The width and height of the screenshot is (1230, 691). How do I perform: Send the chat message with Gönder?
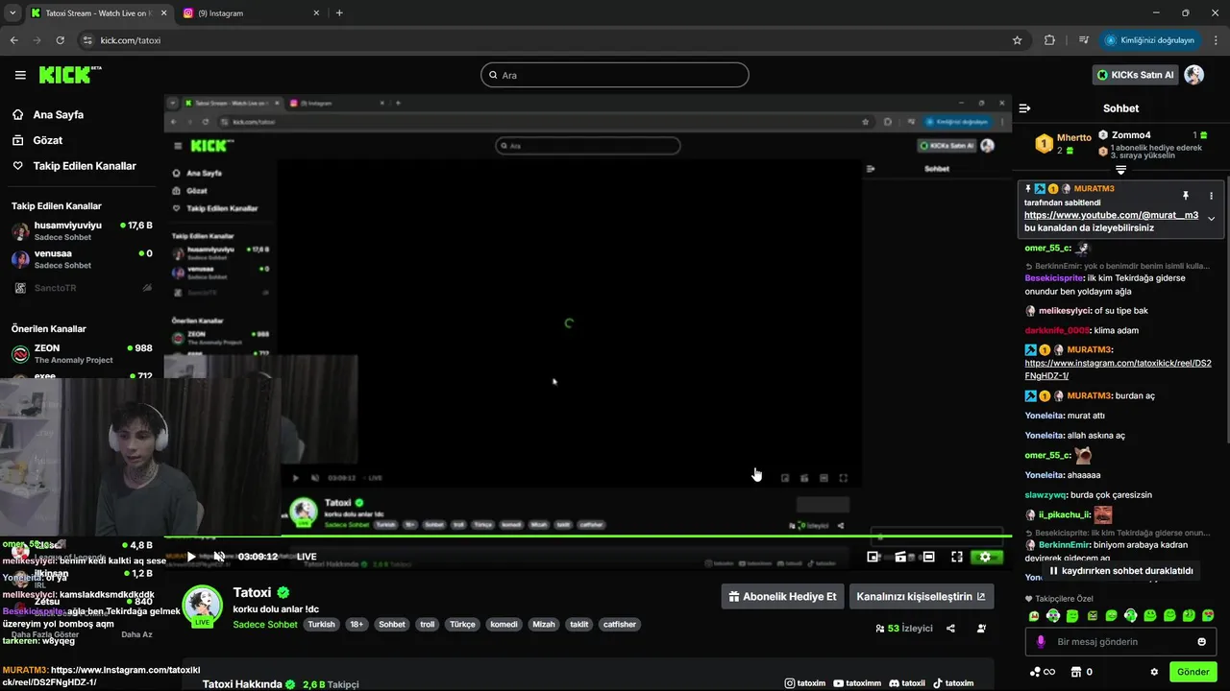[1193, 672]
